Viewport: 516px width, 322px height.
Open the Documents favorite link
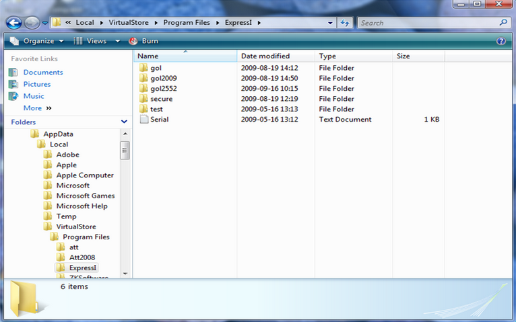tap(43, 72)
